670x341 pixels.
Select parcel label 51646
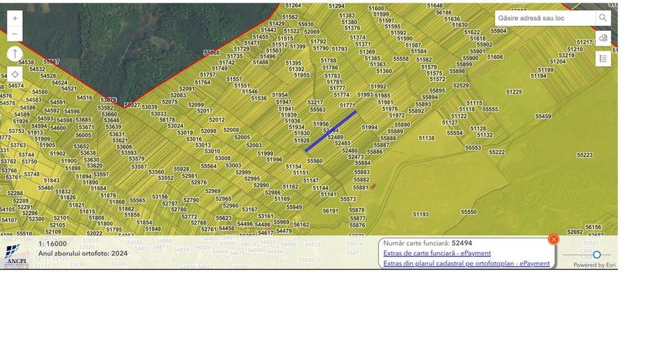coord(435,5)
